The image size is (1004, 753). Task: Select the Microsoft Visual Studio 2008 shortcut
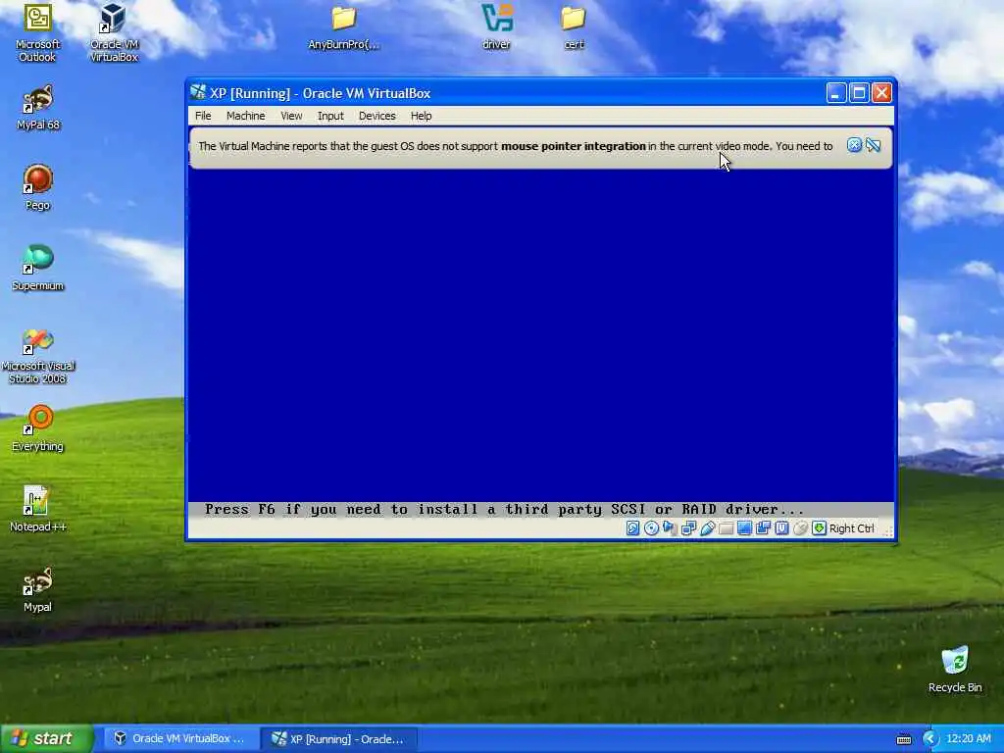pyautogui.click(x=38, y=356)
